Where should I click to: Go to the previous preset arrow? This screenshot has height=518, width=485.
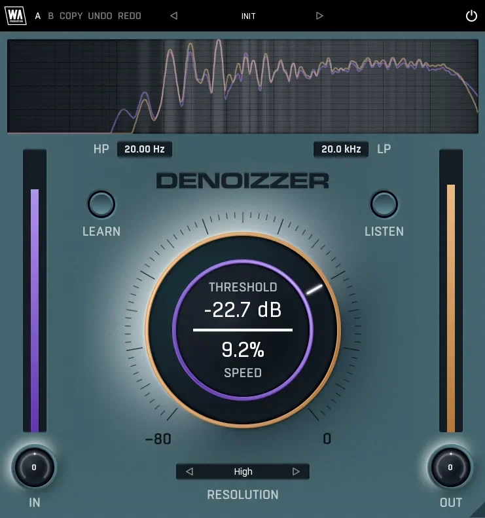[x=173, y=16]
